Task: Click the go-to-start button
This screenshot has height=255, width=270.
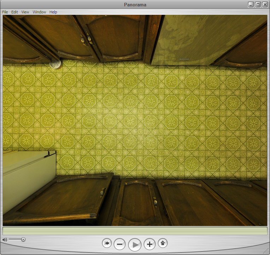Action: click(x=107, y=243)
